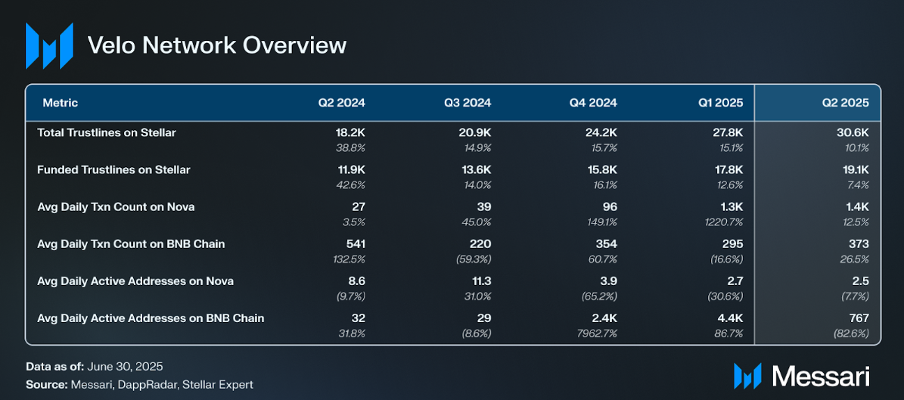Click the "220" BNB Chain txn value
Screen dimensions: 904x400
(x=481, y=244)
